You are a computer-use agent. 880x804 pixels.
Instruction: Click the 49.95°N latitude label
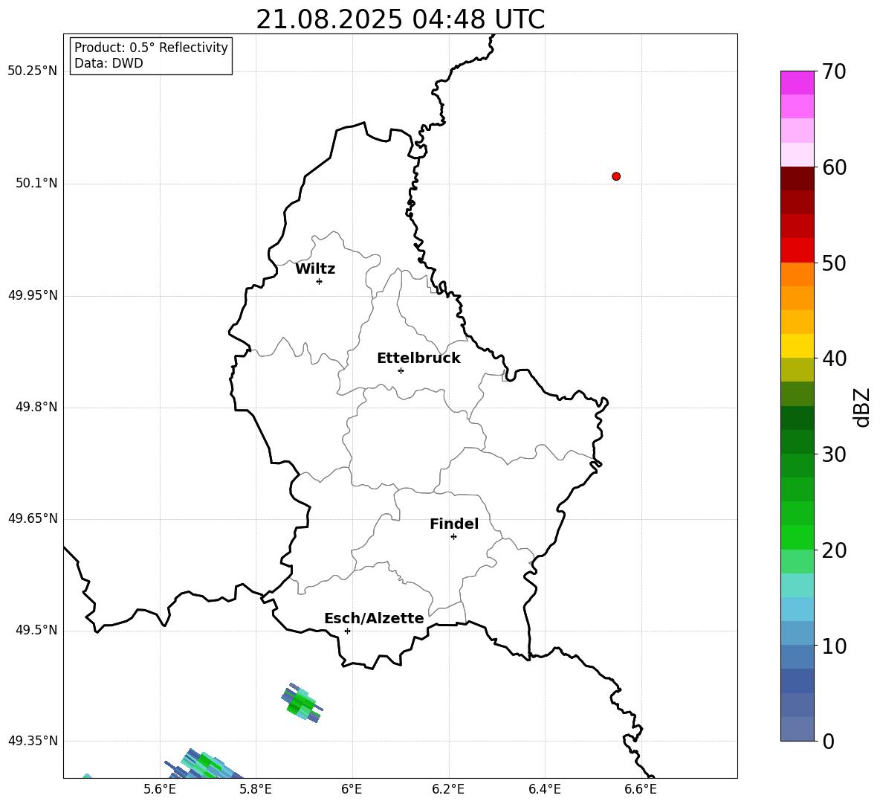[33, 295]
